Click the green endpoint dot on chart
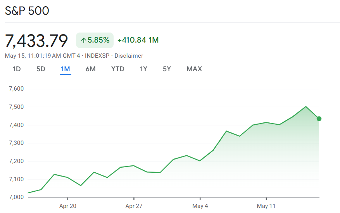The image size is (340, 213). [319, 119]
